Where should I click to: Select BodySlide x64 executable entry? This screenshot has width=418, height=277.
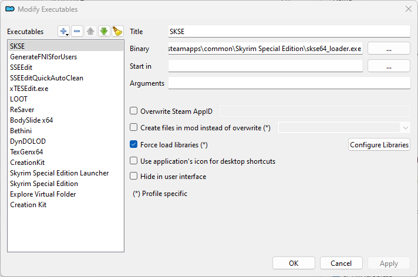pos(31,120)
